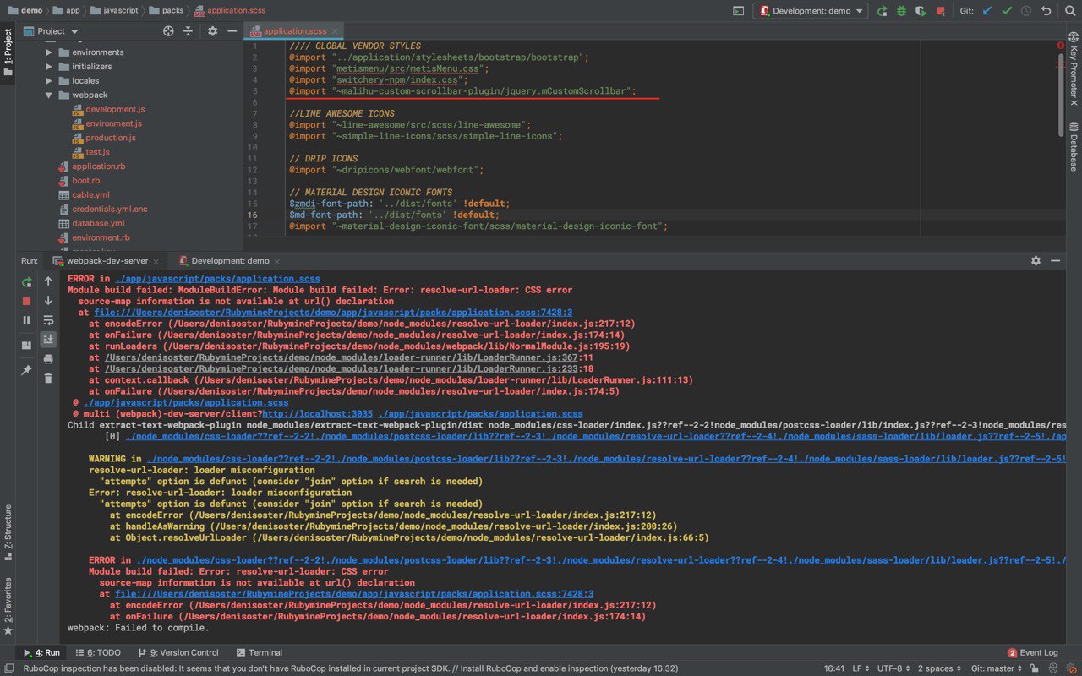Click Git Commit green checkmark
1082x676 pixels.
pyautogui.click(x=1007, y=11)
